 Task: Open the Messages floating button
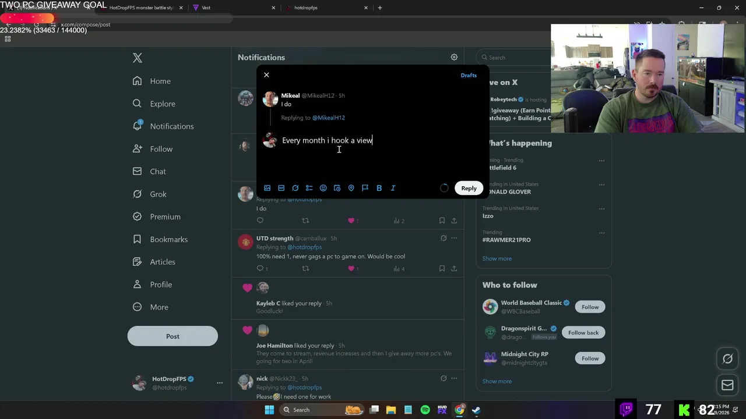727,385
